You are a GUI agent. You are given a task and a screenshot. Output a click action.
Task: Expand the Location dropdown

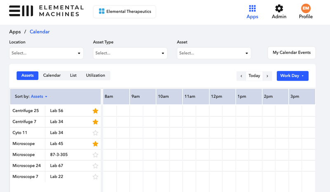tap(46, 53)
